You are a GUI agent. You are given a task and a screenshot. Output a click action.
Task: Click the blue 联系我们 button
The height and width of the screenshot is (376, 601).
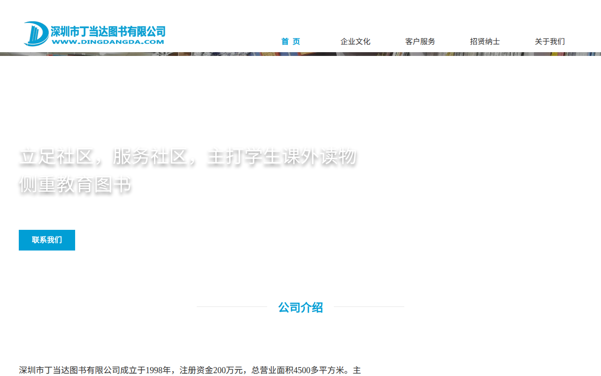pyautogui.click(x=47, y=240)
